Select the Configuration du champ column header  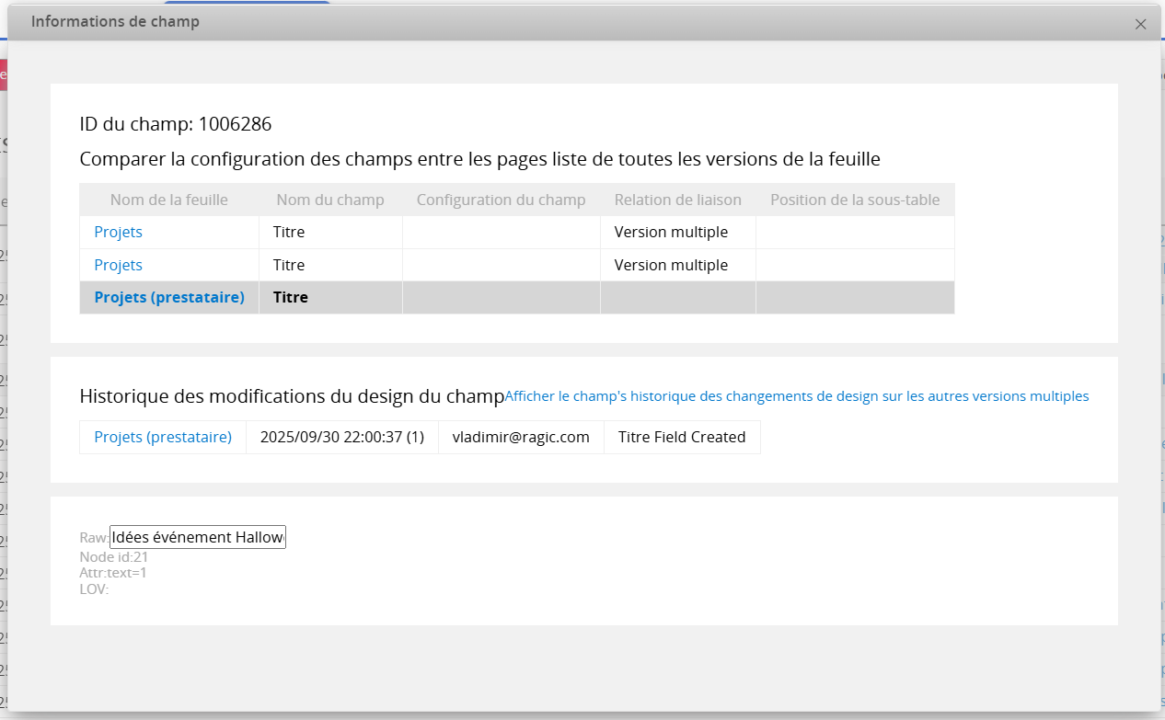(501, 200)
